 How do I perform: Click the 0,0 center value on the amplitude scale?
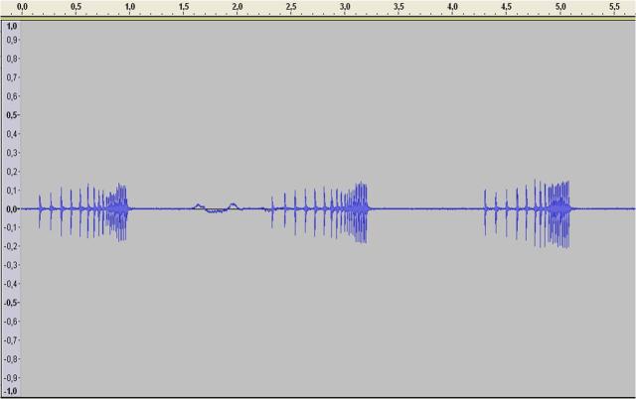coord(12,209)
